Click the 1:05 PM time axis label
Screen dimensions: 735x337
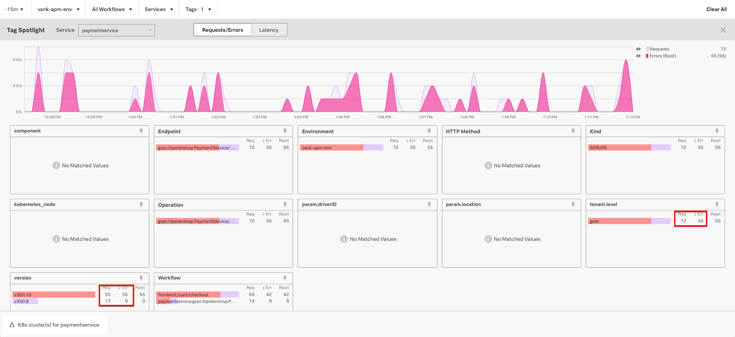pos(343,117)
